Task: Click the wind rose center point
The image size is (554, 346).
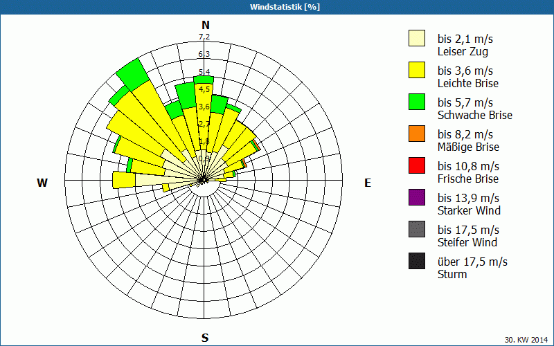Action: point(204,180)
